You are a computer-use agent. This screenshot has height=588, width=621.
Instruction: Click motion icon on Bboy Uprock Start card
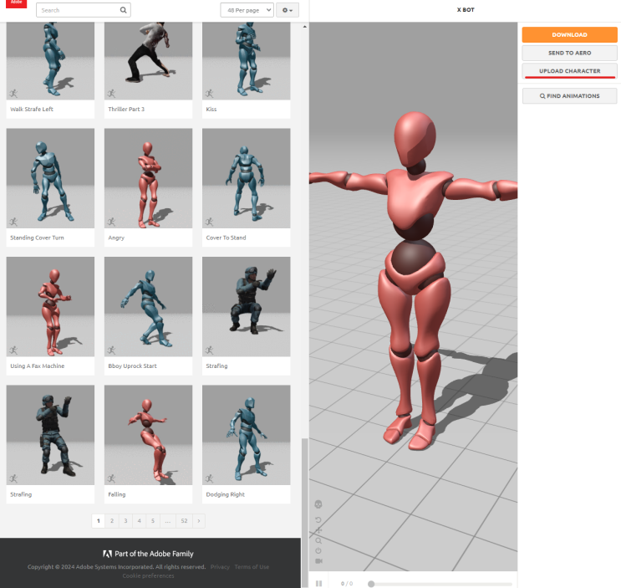(111, 350)
